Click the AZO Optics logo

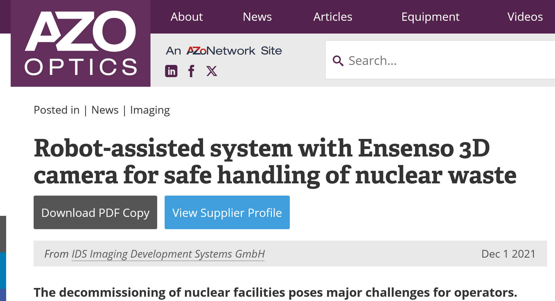(80, 43)
